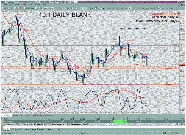Image resolution: width=186 pixels, height=135 pixels.
Task: Open the View menu
Action: 11,5
